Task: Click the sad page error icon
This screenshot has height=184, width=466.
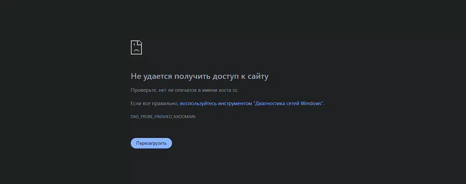Action: [x=136, y=47]
